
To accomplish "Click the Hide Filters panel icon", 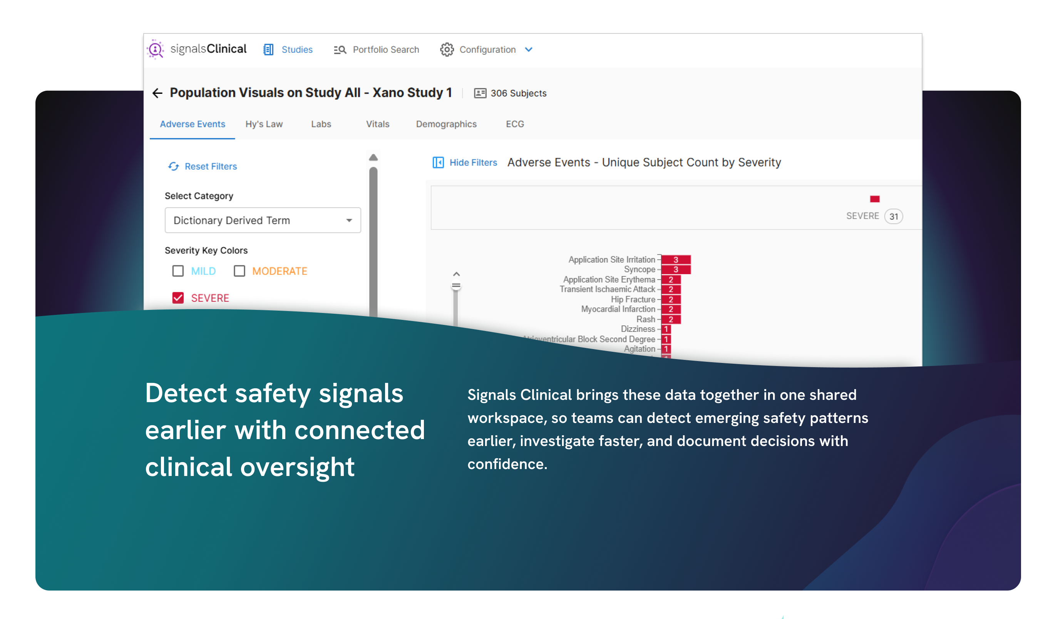I will pyautogui.click(x=438, y=162).
